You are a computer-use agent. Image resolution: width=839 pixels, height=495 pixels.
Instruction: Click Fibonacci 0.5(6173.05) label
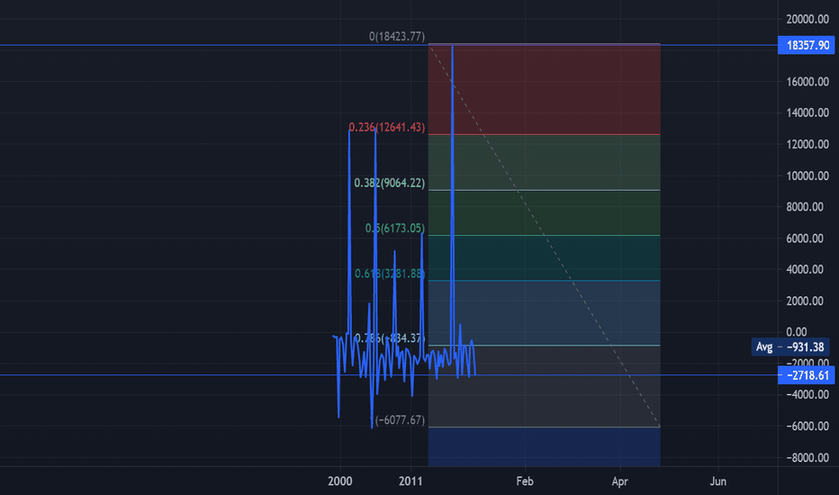coord(395,229)
